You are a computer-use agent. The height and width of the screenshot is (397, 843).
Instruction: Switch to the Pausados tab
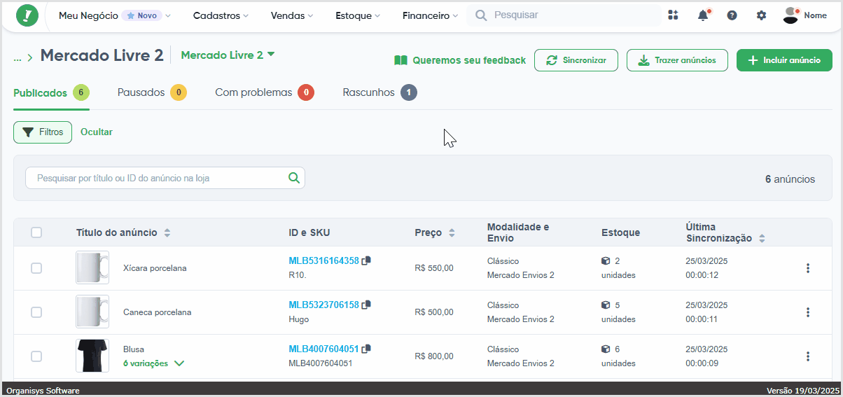[152, 92]
